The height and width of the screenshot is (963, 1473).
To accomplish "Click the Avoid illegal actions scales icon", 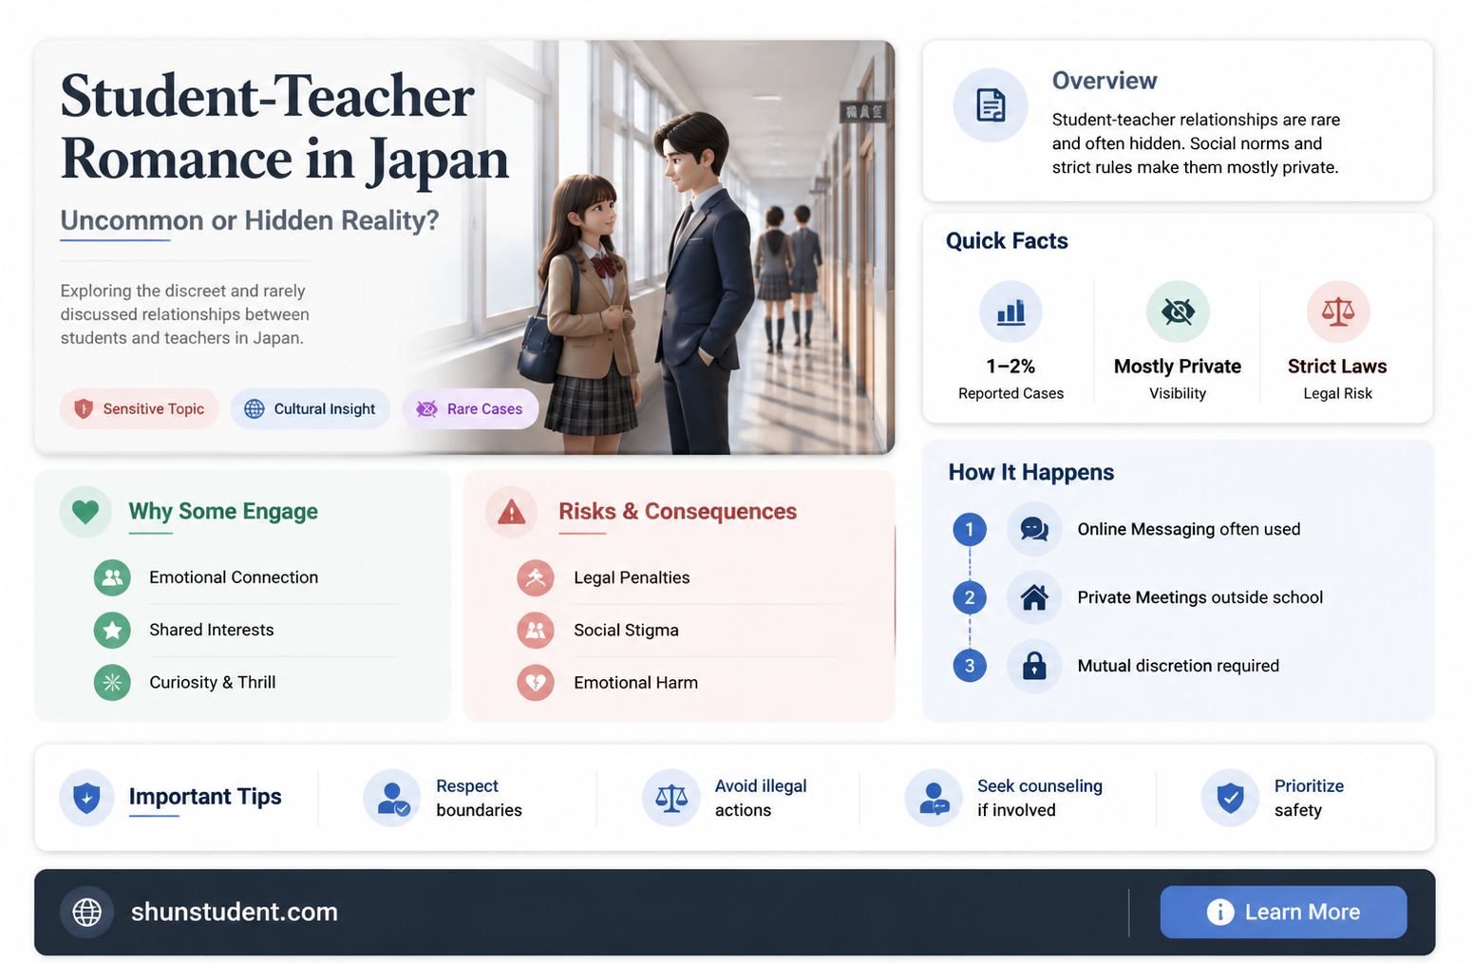I will [x=671, y=798].
